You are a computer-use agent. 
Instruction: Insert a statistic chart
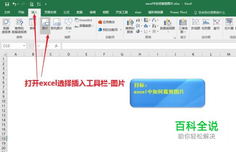(147, 26)
